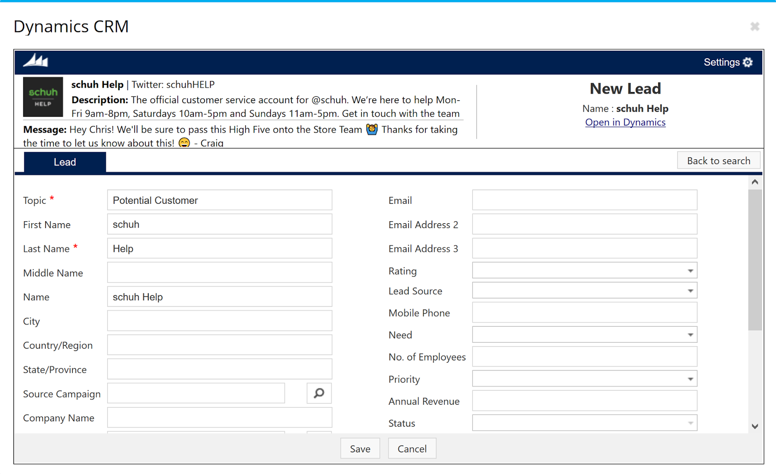Open Settings via the gear icon
776x474 pixels.
[748, 62]
